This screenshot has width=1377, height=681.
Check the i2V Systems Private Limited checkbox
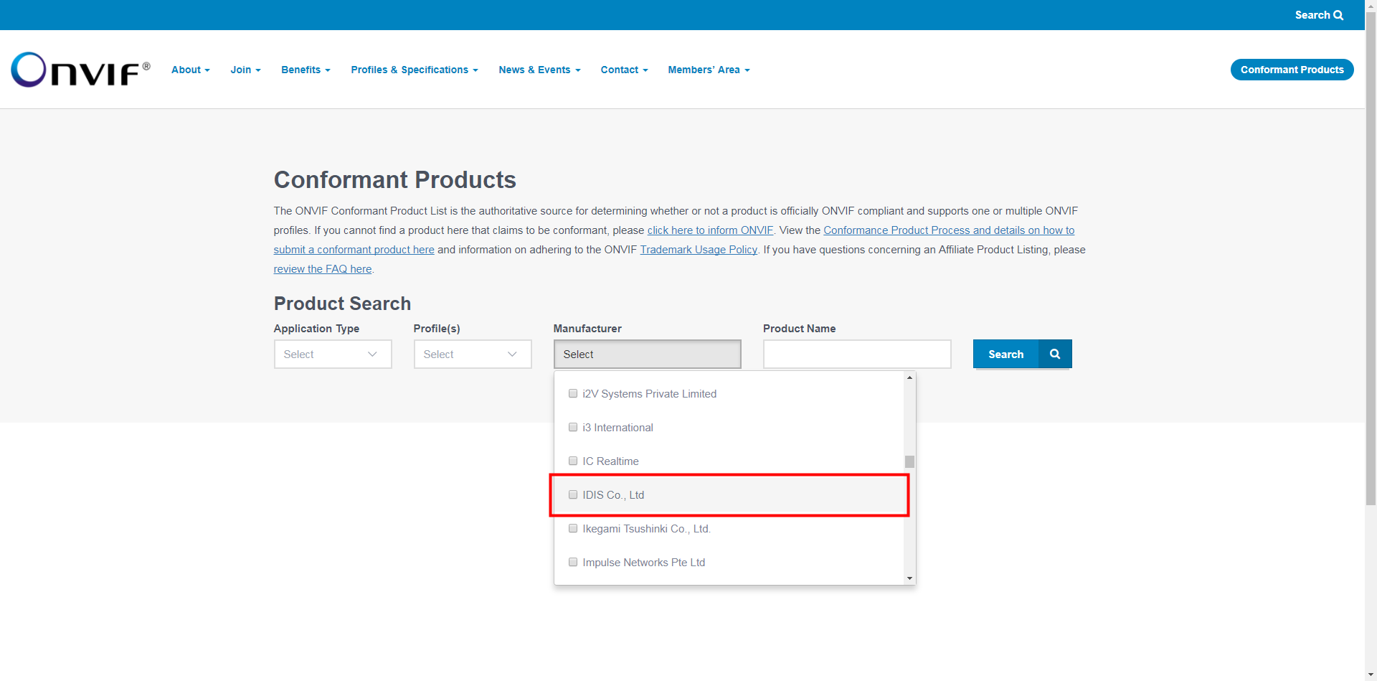click(573, 393)
